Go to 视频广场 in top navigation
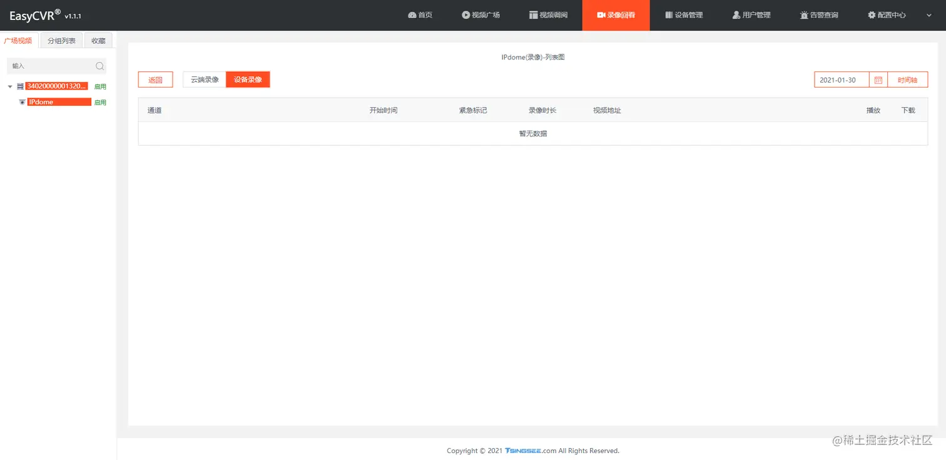This screenshot has height=460, width=946. coord(481,15)
